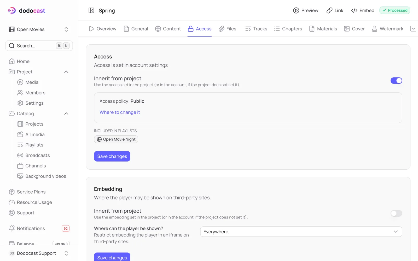
Task: Collapse sidebar using the panel icon beside Spring
Action: (91, 10)
